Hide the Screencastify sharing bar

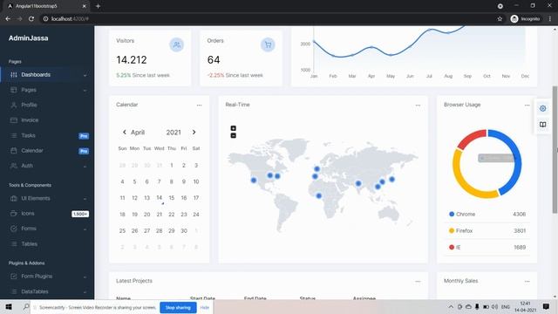click(x=205, y=308)
